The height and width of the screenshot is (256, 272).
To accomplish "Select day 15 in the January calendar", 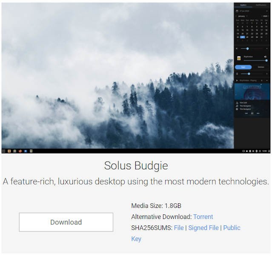I will tap(252, 30).
